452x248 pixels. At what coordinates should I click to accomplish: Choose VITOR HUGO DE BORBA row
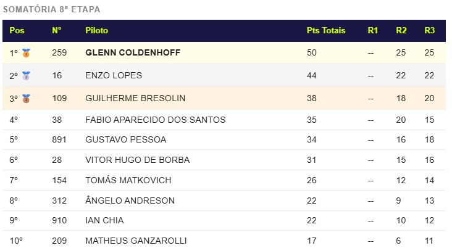pyautogui.click(x=224, y=160)
